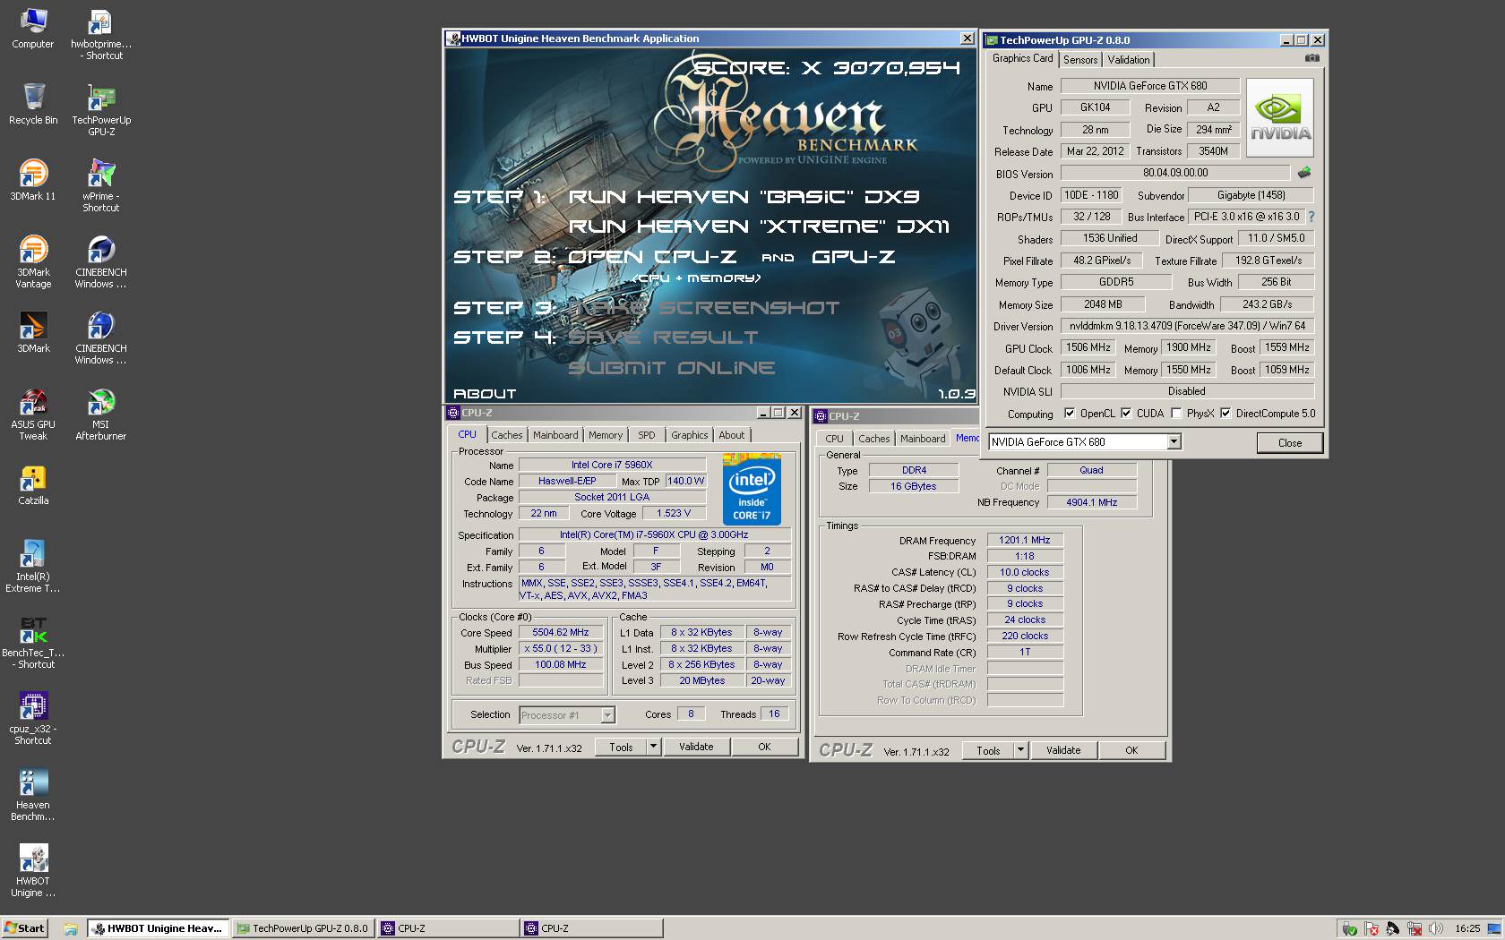Screen dimensions: 1505x940
Task: Click the Intel Core i7 logo in CPU-Z
Action: [x=752, y=489]
